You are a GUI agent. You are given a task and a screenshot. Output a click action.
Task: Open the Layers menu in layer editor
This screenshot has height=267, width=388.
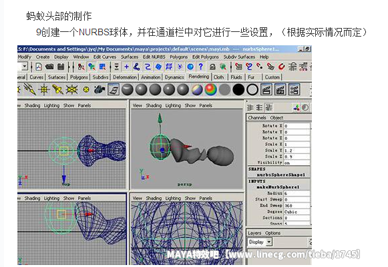pyautogui.click(x=254, y=233)
